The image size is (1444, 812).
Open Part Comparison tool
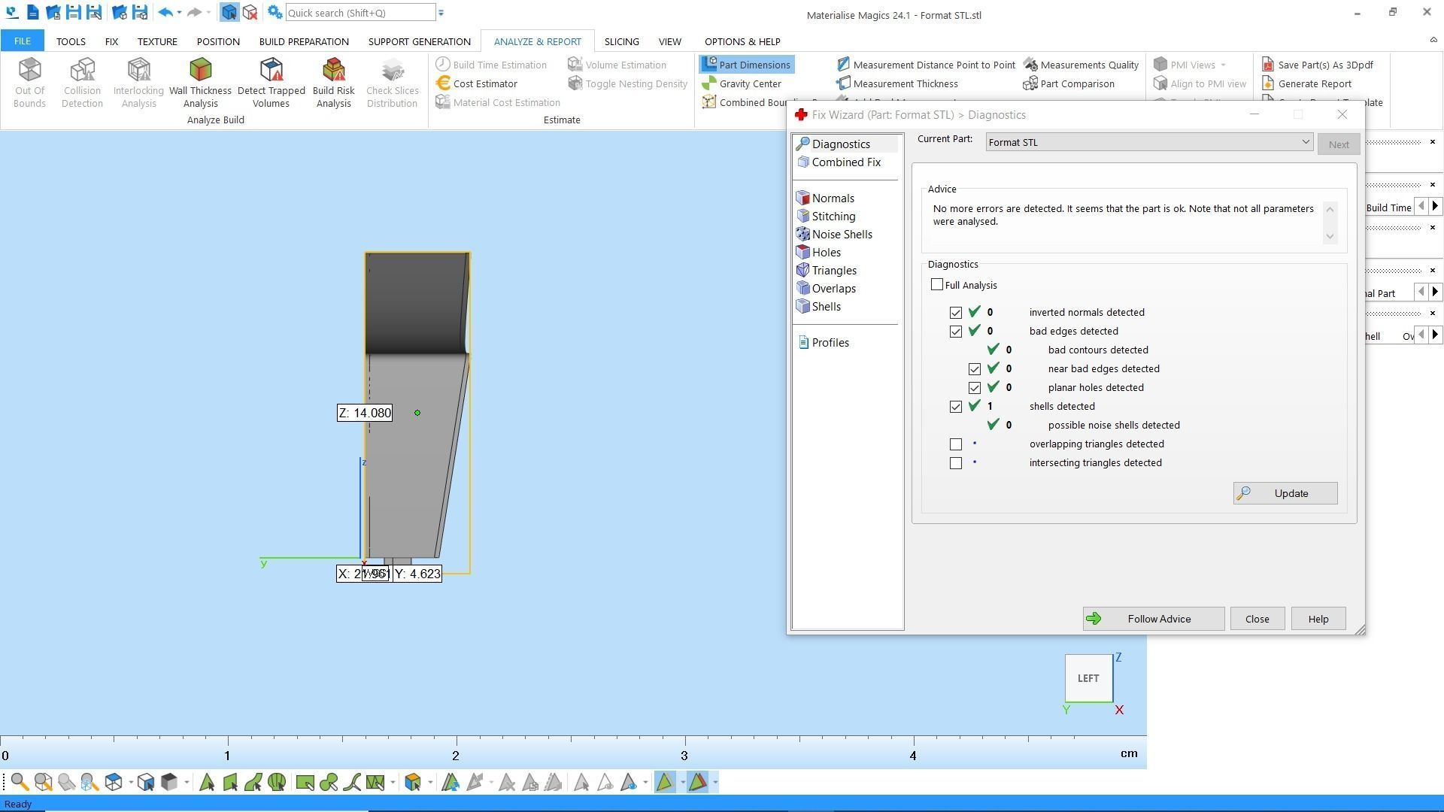1068,83
